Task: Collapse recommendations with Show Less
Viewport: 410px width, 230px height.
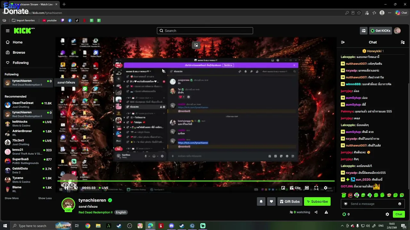Action: pyautogui.click(x=45, y=198)
